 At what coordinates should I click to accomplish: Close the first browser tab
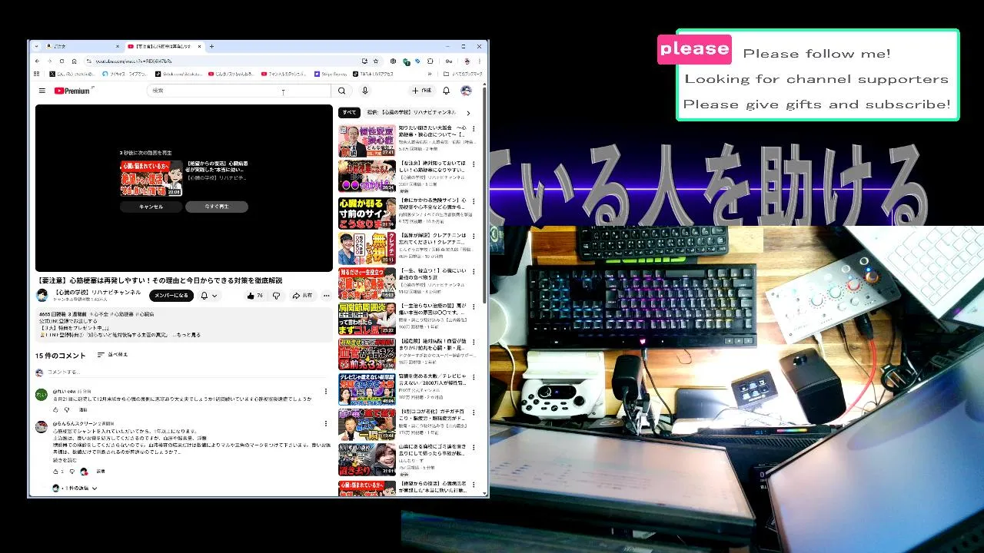point(118,46)
